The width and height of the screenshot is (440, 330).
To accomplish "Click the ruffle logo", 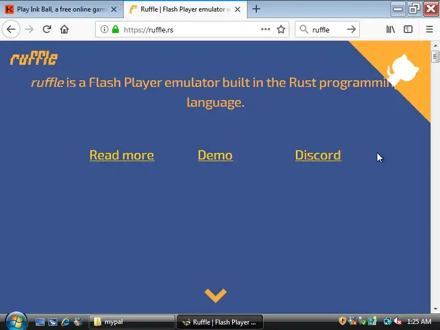I will tap(34, 58).
